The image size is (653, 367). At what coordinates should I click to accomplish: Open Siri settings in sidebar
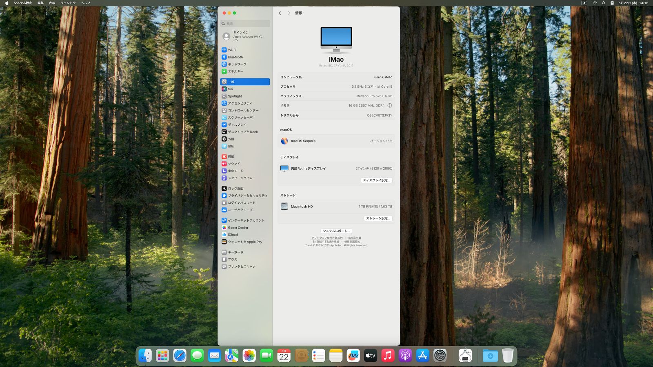[245, 89]
